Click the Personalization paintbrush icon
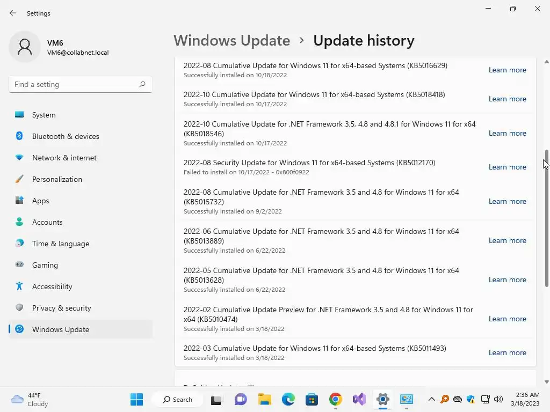 click(19, 179)
